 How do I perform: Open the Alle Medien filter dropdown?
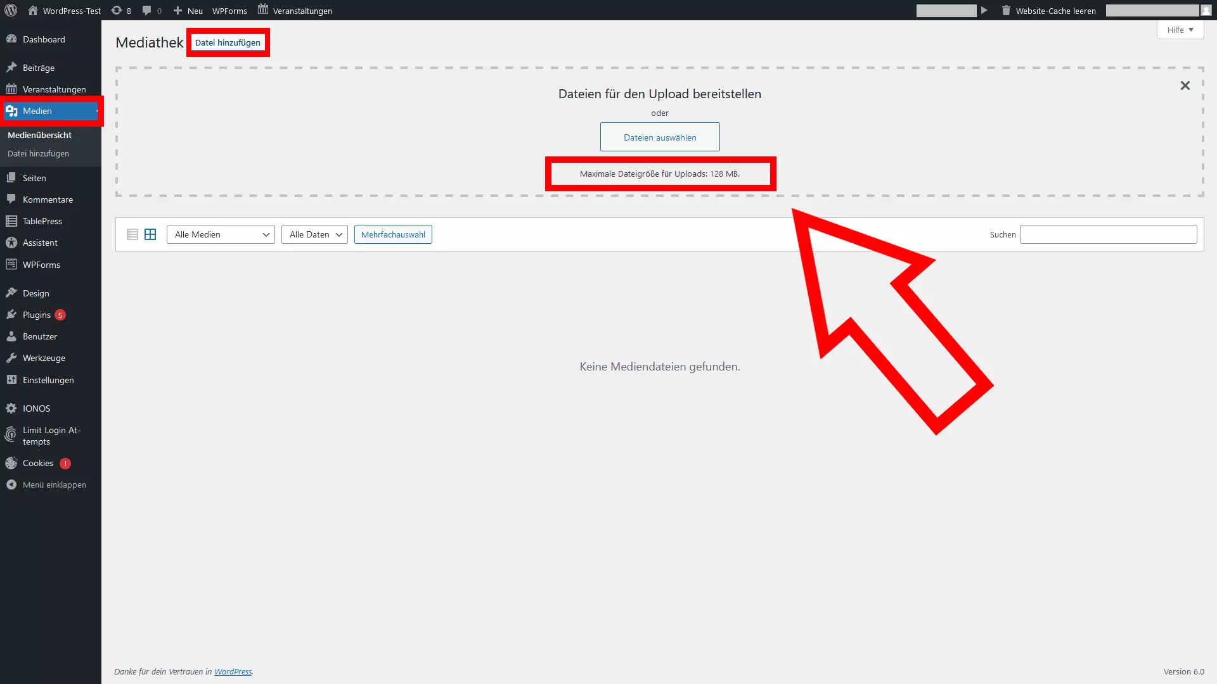221,234
